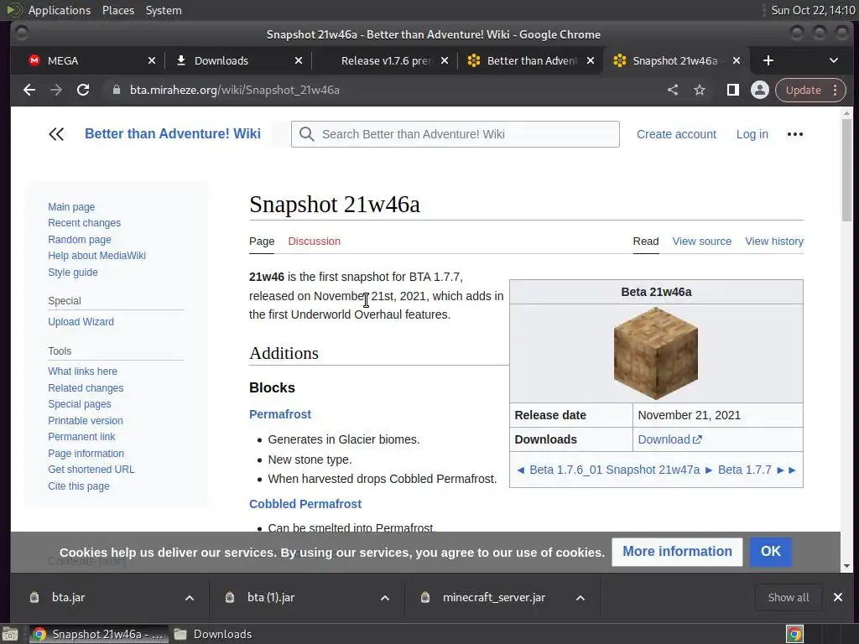This screenshot has width=859, height=644.
Task: Open the Permafrost block link
Action: coord(280,414)
